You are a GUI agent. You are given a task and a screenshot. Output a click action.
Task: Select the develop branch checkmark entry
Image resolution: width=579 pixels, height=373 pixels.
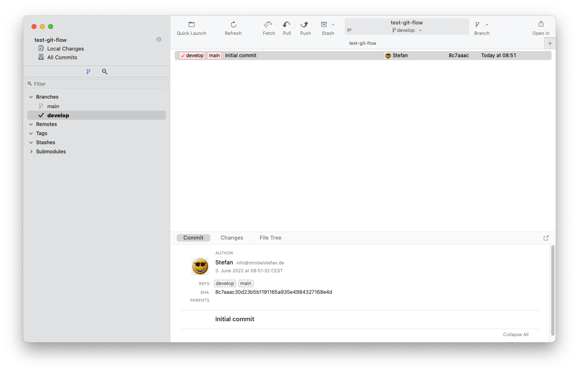(x=58, y=115)
